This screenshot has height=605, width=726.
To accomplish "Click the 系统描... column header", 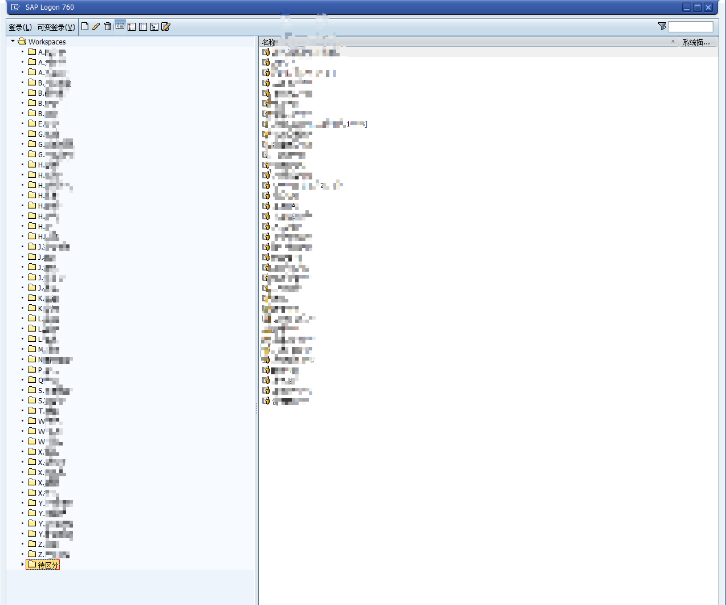I will click(x=697, y=42).
